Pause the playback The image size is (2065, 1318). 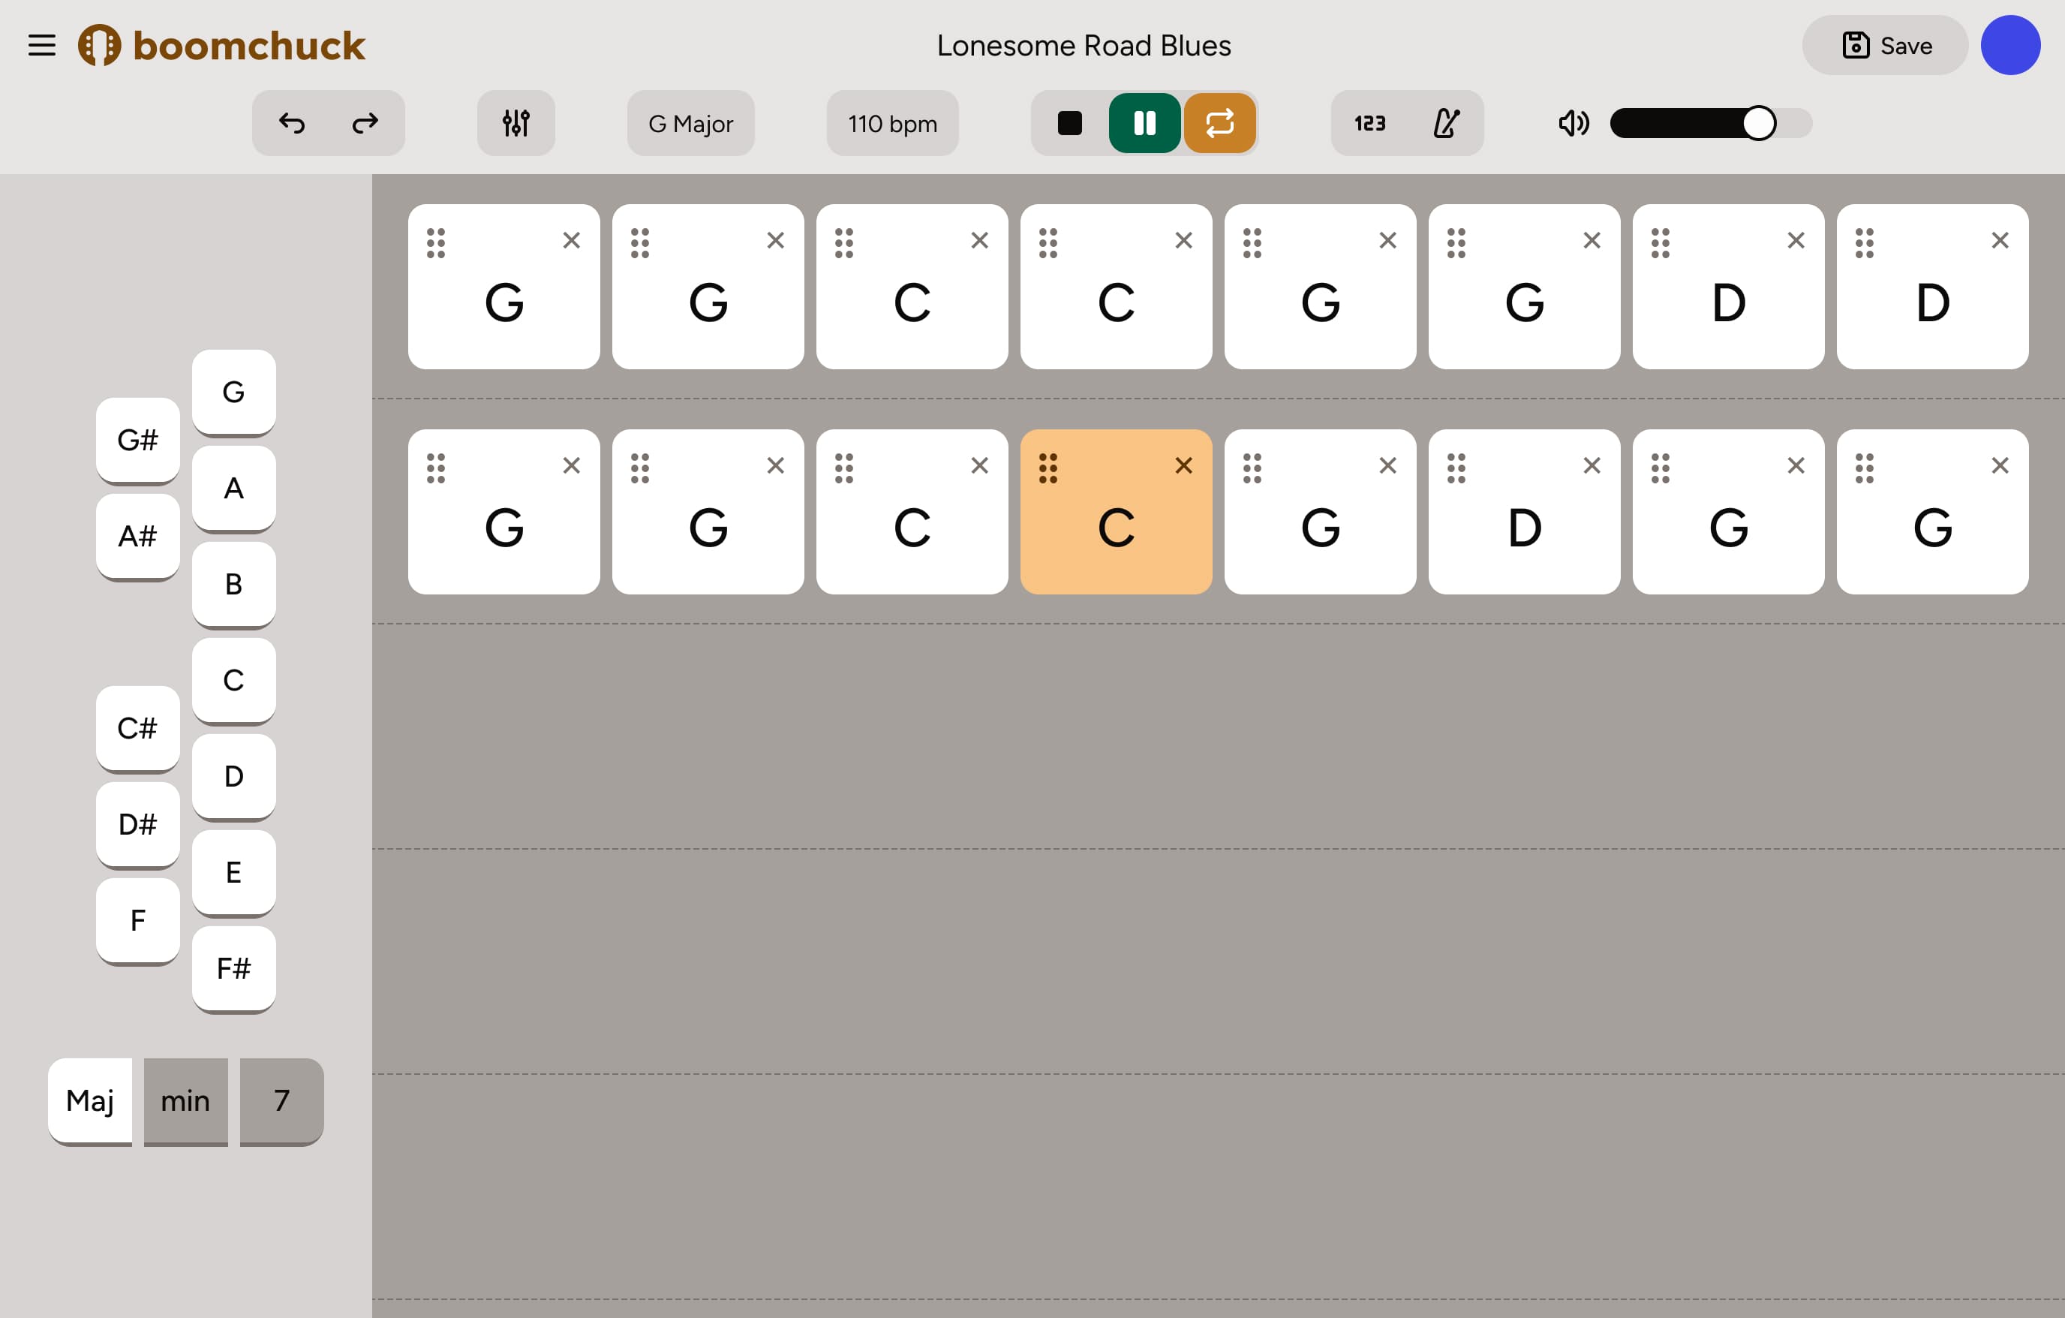point(1145,124)
